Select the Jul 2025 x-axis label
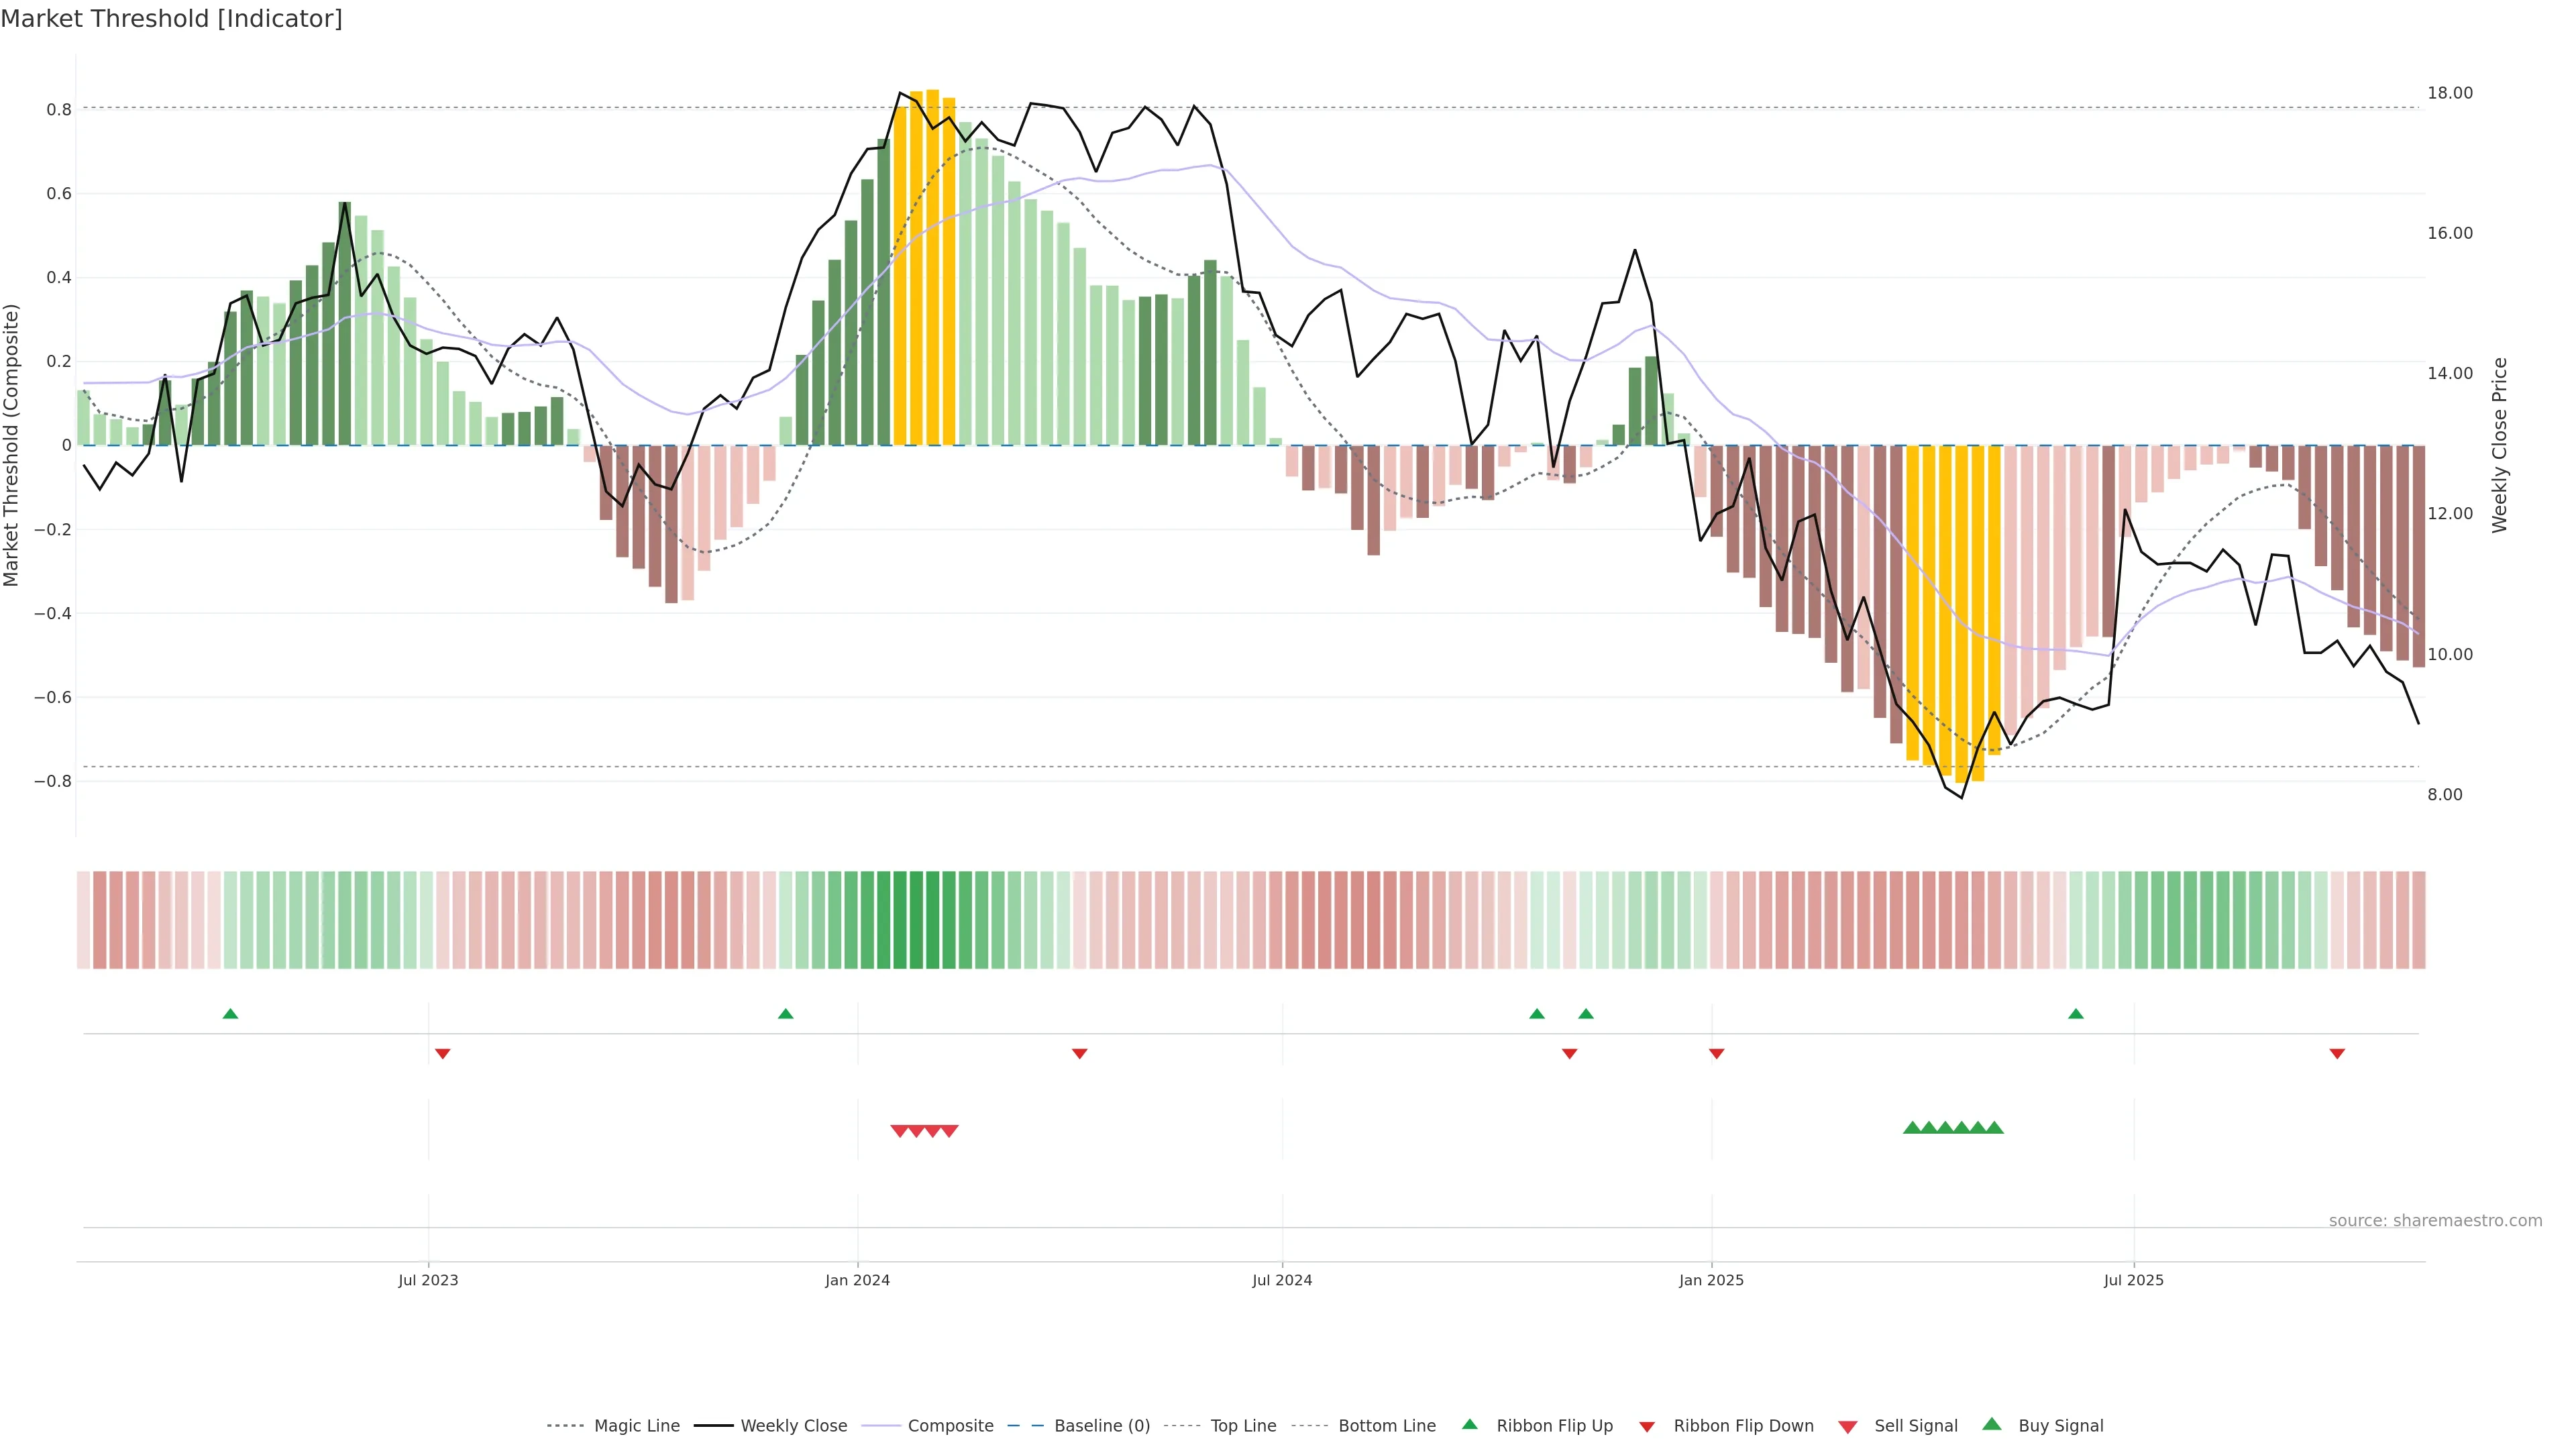Screen dimensions: 2576x1449 coord(2133,1280)
